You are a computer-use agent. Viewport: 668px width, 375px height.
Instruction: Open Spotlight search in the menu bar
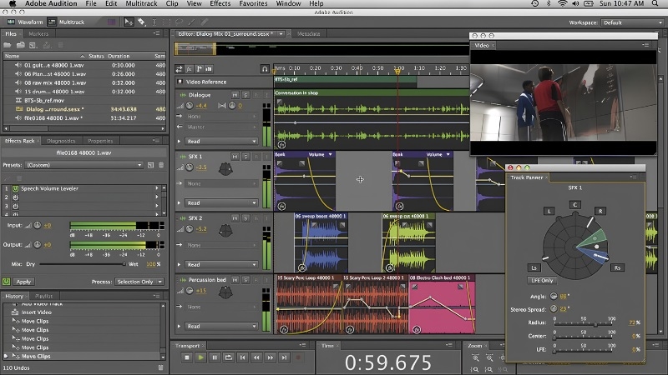coord(655,3)
